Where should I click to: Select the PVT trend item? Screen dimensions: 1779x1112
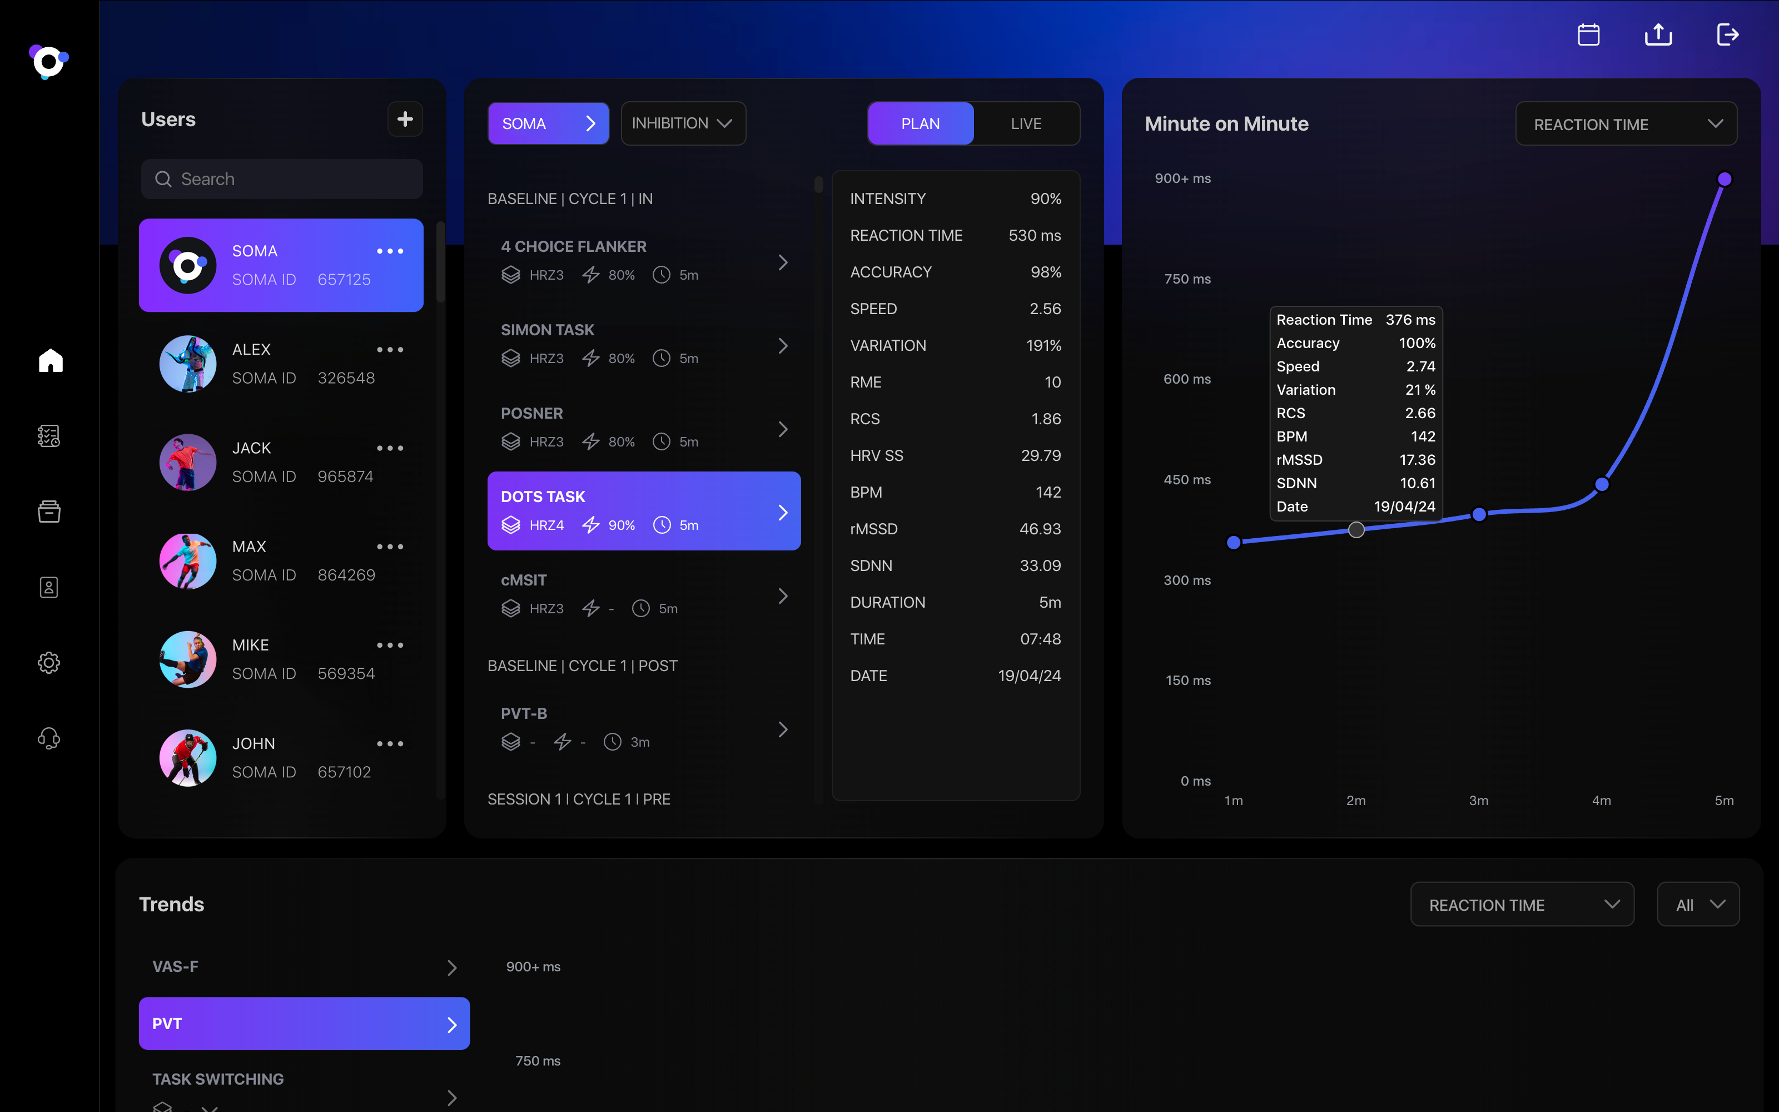click(304, 1023)
